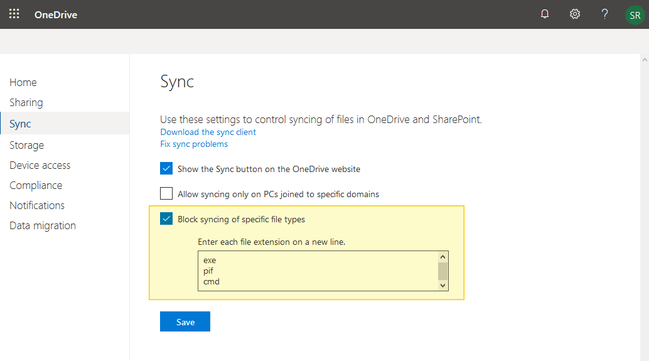Viewport: 649px width, 361px height.
Task: Click inside the file extensions text box
Action: pyautogui.click(x=318, y=271)
